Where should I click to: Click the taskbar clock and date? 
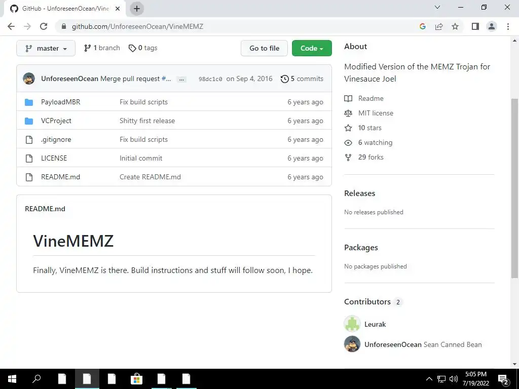tap(475, 379)
